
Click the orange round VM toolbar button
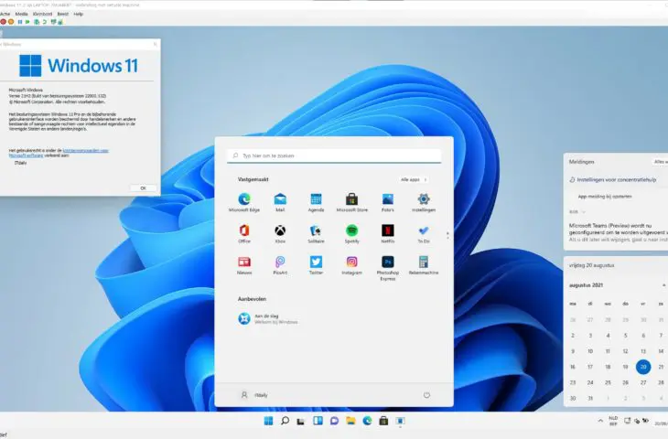point(11,22)
